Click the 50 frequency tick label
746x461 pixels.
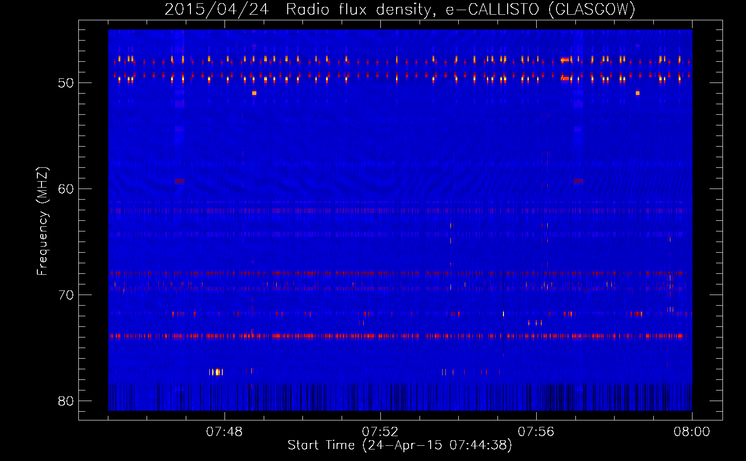(x=65, y=83)
